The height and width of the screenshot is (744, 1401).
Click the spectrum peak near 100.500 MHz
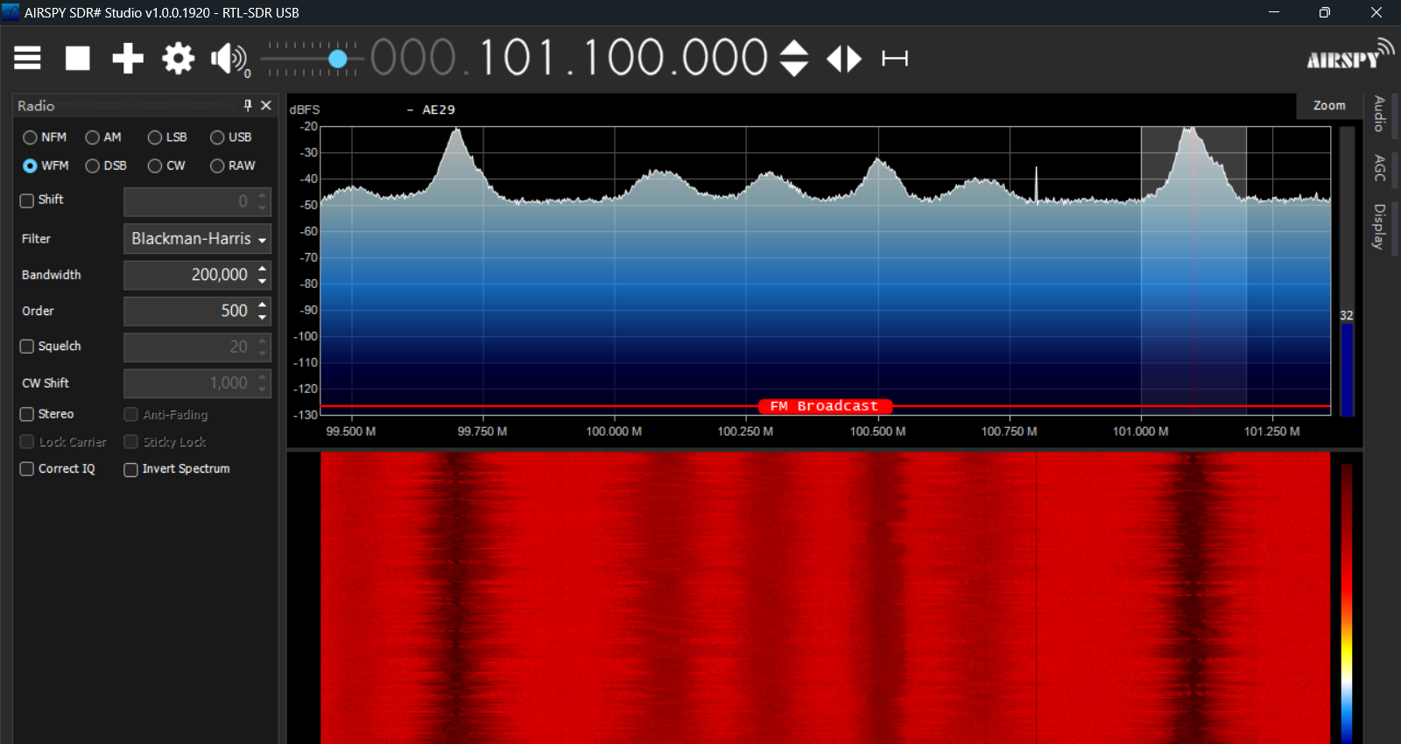click(878, 162)
